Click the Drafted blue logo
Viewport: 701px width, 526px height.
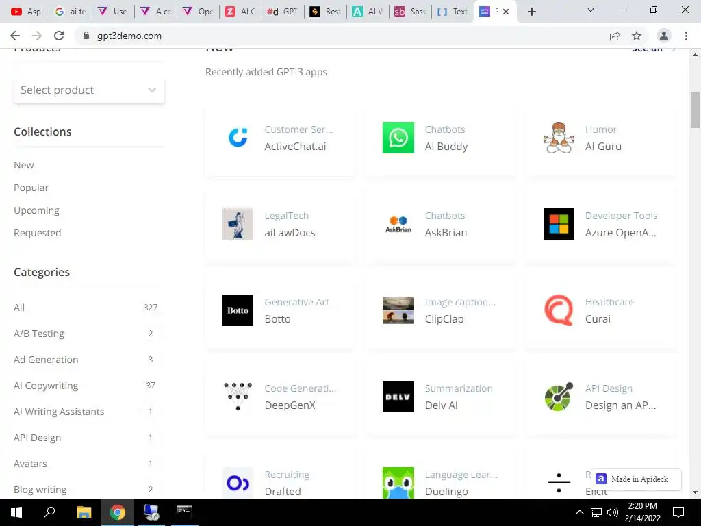click(x=238, y=483)
